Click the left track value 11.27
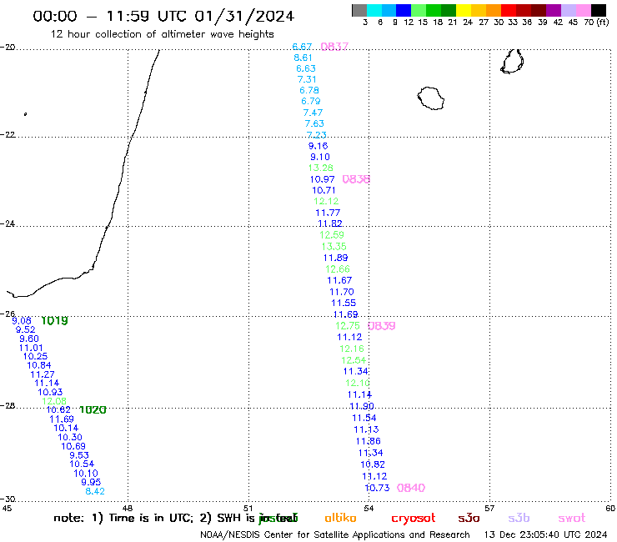 [x=43, y=374]
